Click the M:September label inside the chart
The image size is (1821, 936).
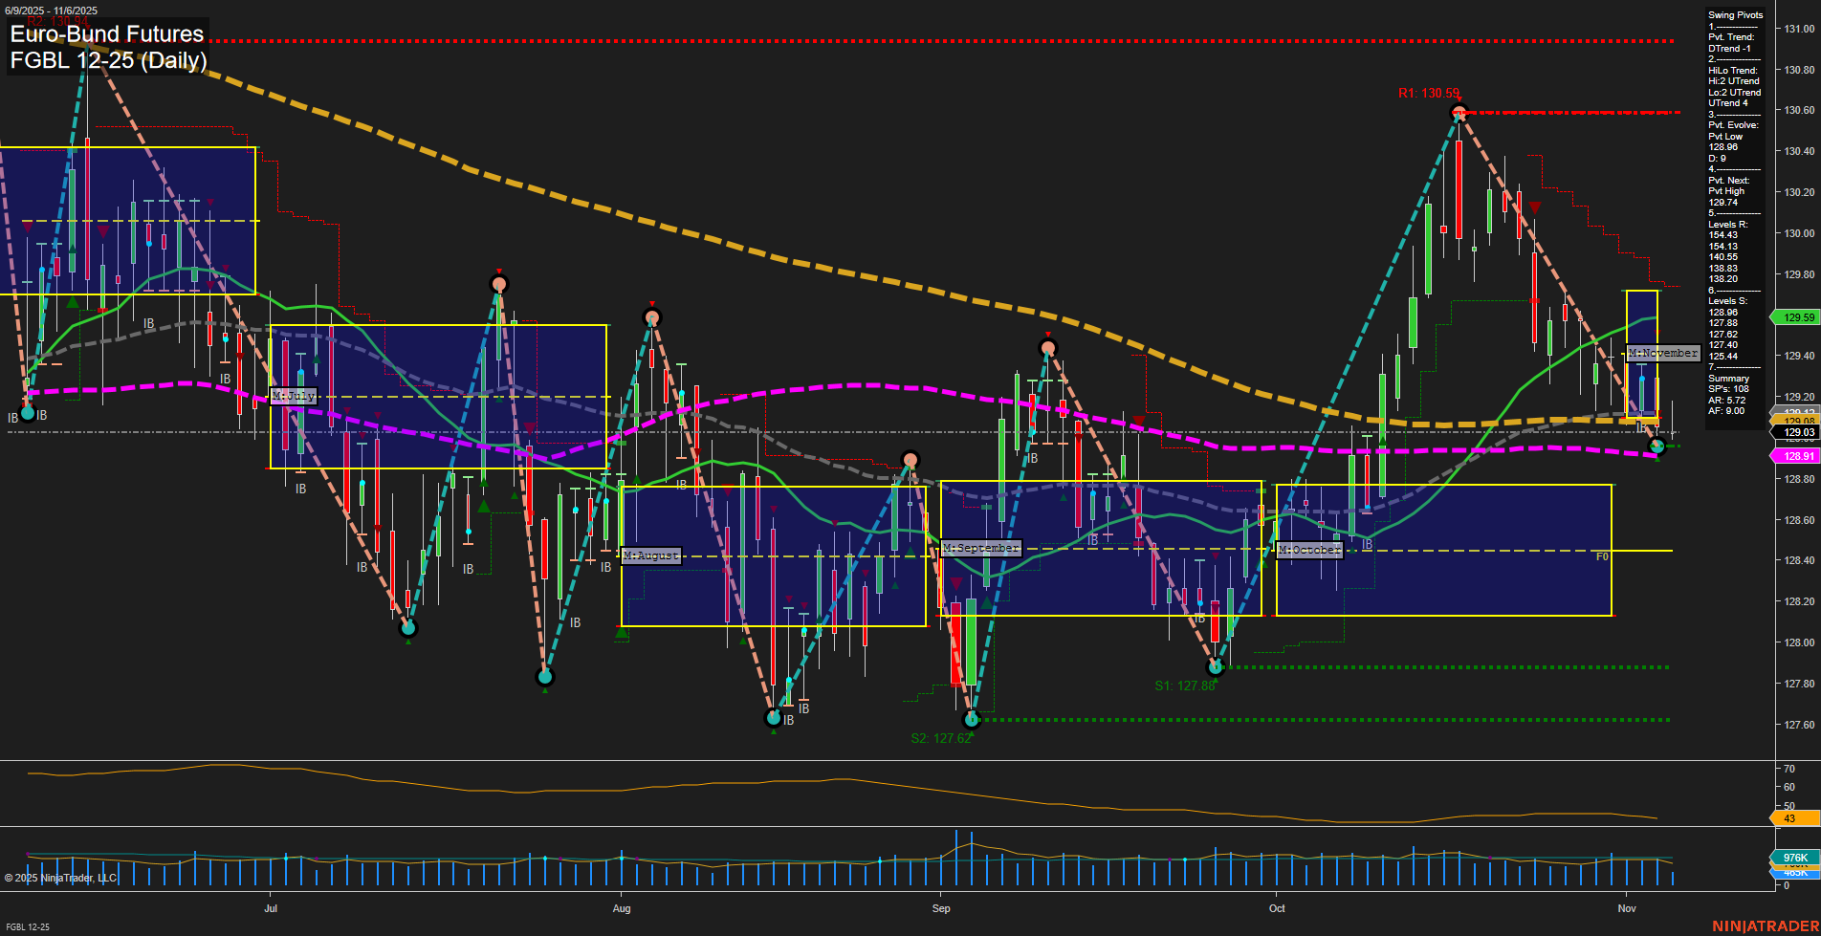point(980,547)
